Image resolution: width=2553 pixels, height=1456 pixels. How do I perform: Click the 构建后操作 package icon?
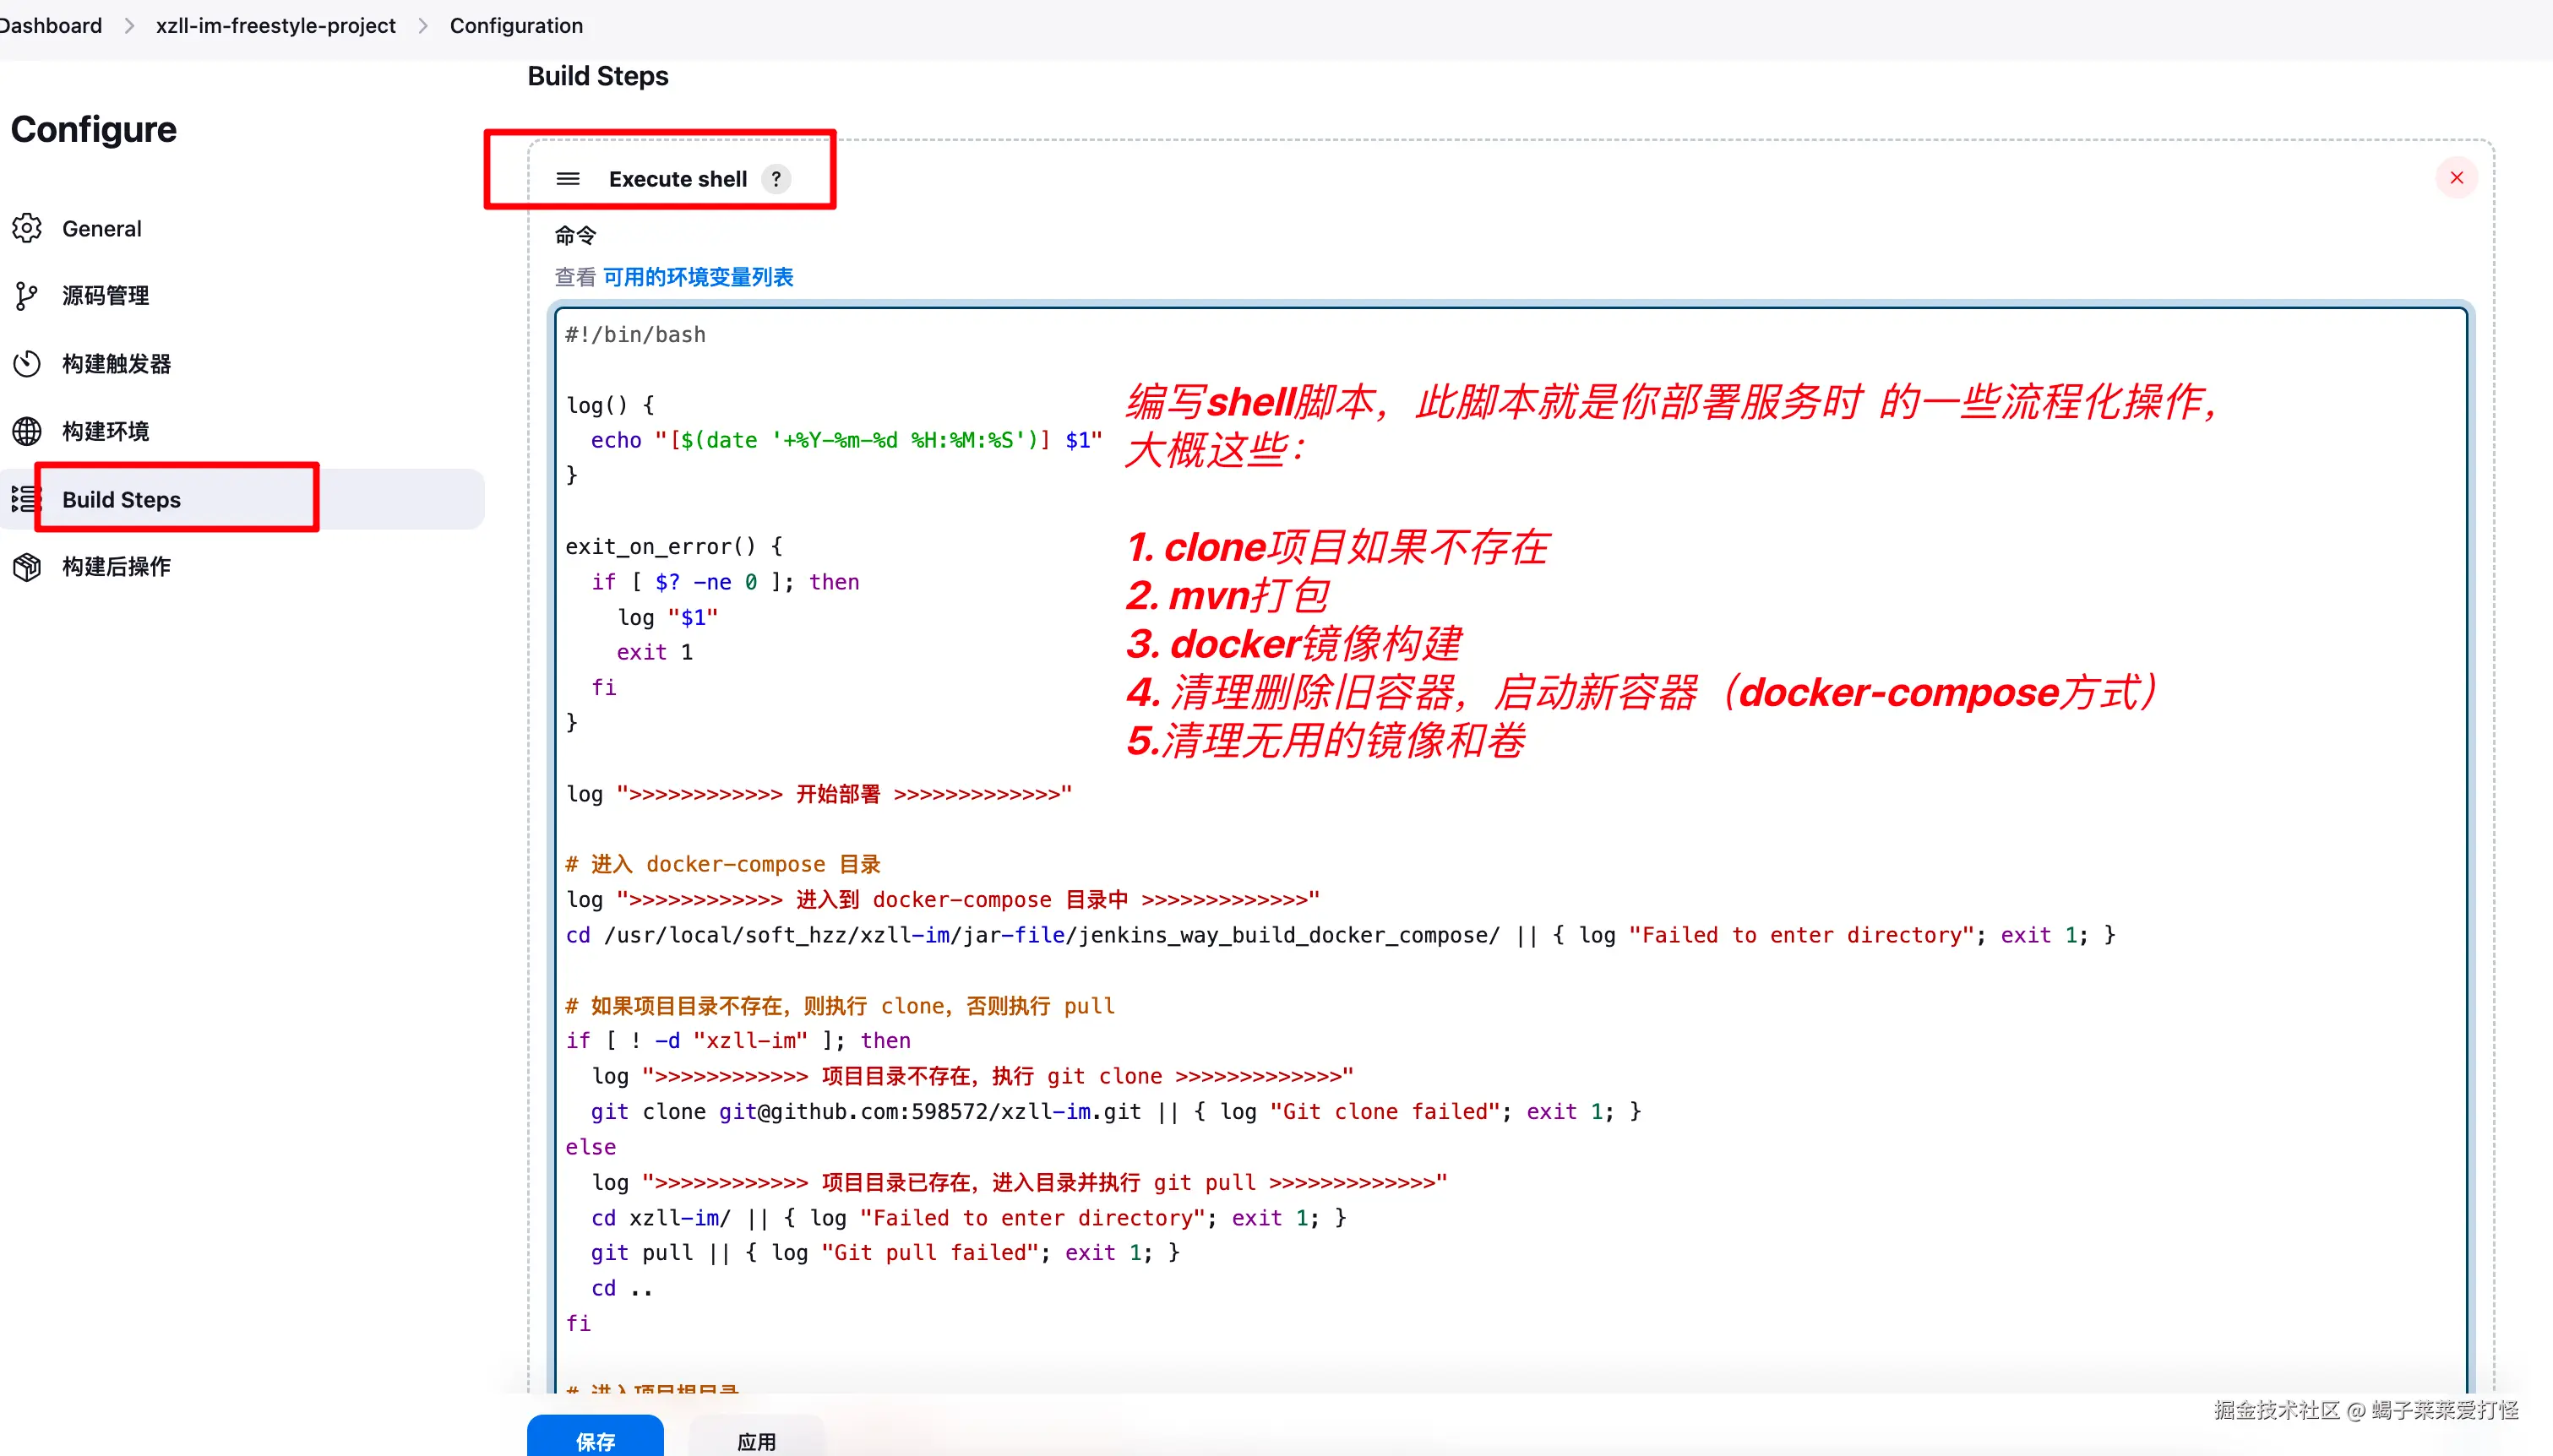tap(27, 567)
